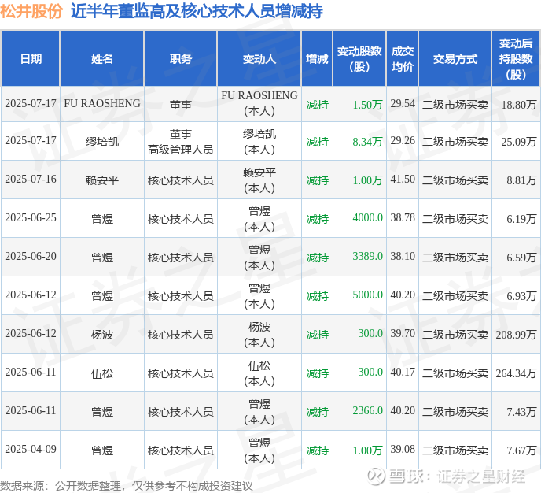541x493 pixels.
Task: Click average price 40.17
Action: (403, 372)
